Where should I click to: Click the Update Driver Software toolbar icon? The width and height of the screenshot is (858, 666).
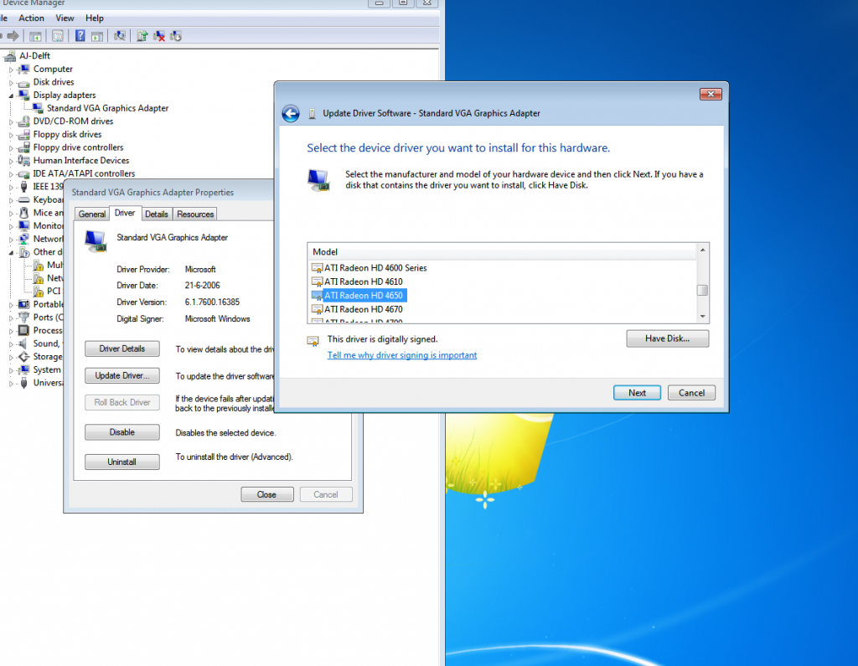pyautogui.click(x=142, y=36)
